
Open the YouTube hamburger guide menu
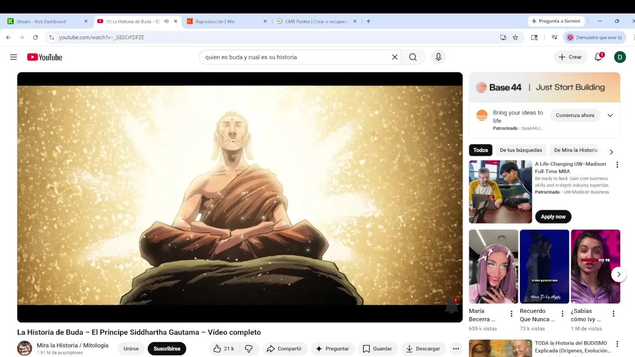coord(13,57)
